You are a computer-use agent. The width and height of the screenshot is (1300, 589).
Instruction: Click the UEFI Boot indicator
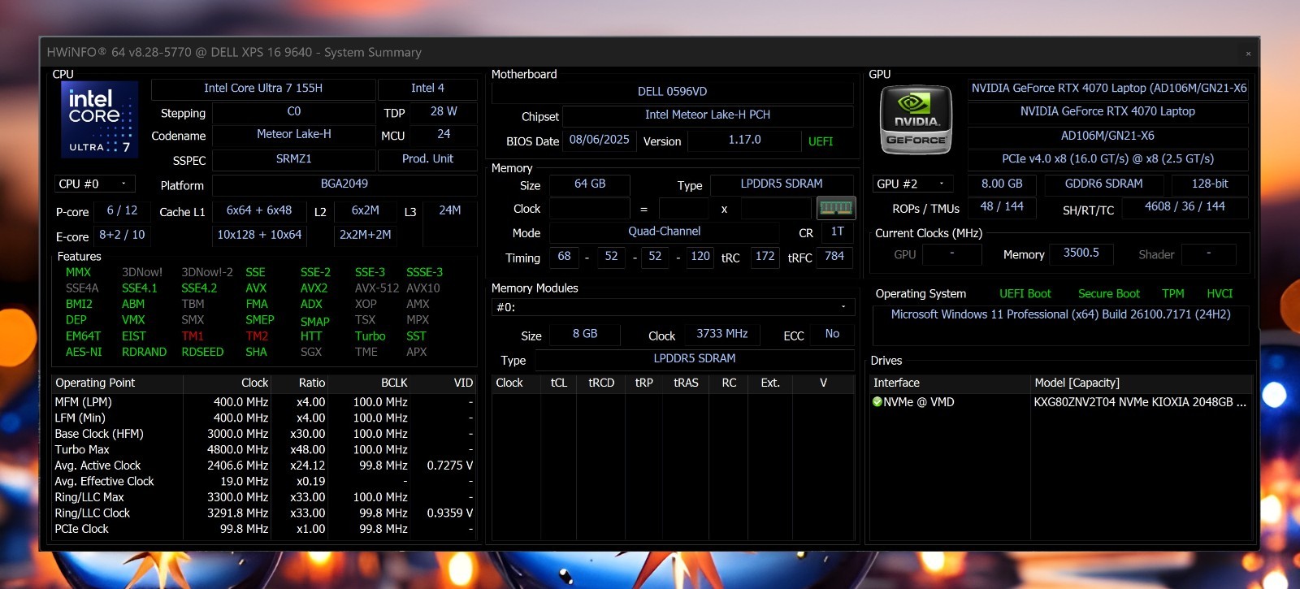pos(1025,293)
